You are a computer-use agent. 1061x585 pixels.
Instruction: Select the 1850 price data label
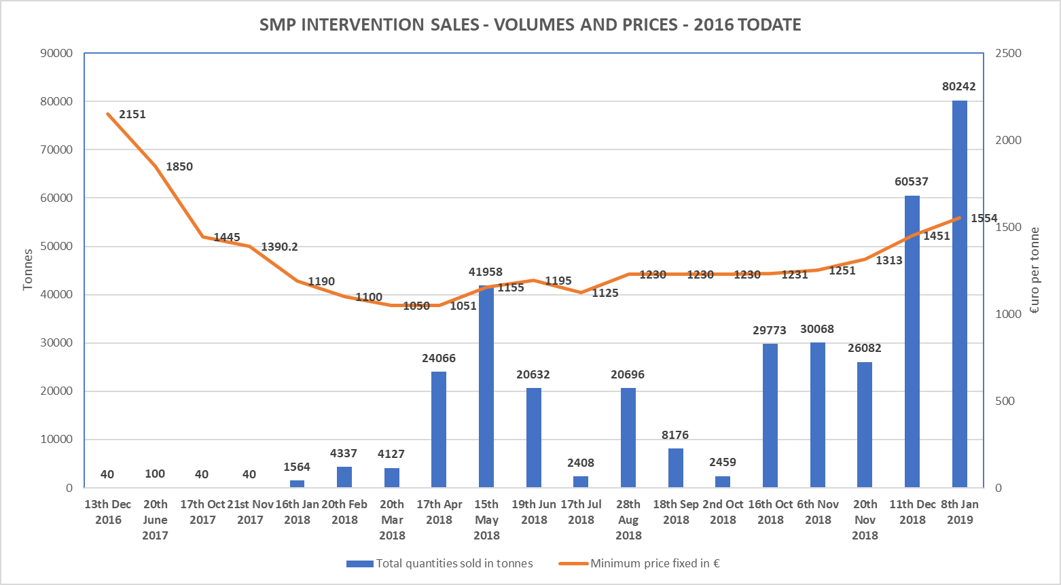[x=179, y=166]
